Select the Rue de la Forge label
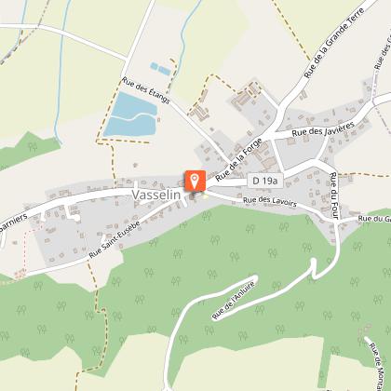 238,160
